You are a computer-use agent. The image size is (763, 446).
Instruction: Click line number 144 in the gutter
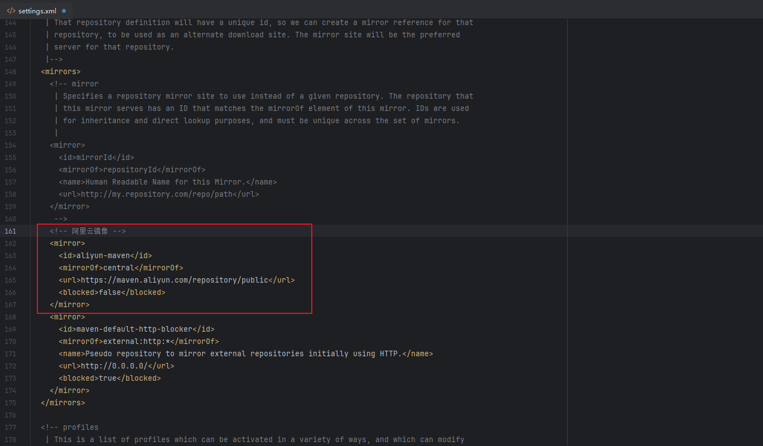click(10, 22)
